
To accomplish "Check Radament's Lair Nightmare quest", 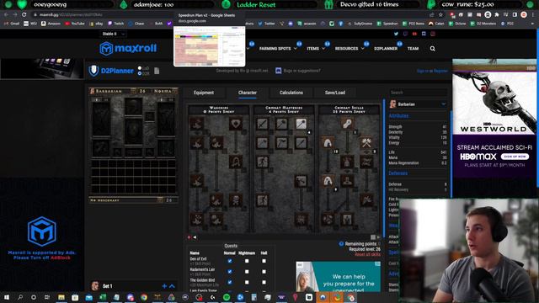I will coord(247,271).
